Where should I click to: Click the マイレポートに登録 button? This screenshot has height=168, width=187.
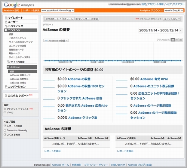coord(87,19)
